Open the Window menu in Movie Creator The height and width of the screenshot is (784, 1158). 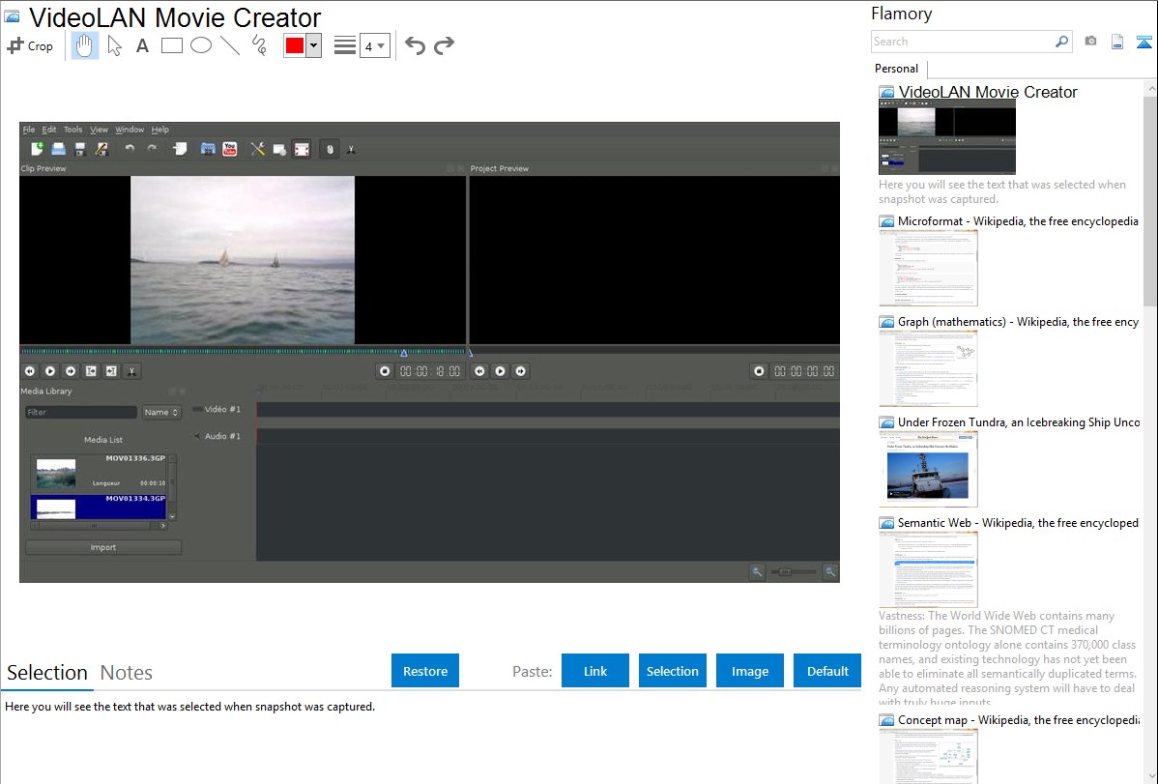130,130
